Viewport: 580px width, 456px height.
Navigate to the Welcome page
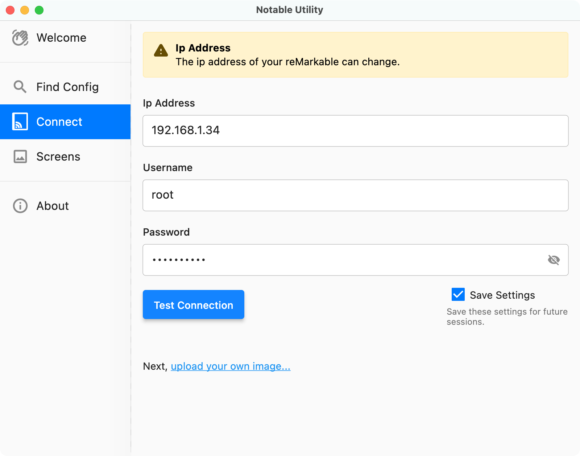coord(62,37)
